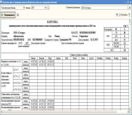This screenshot has width=132, height=115.
Task: Click the organization field ellipsis select button
Action: point(128,8)
